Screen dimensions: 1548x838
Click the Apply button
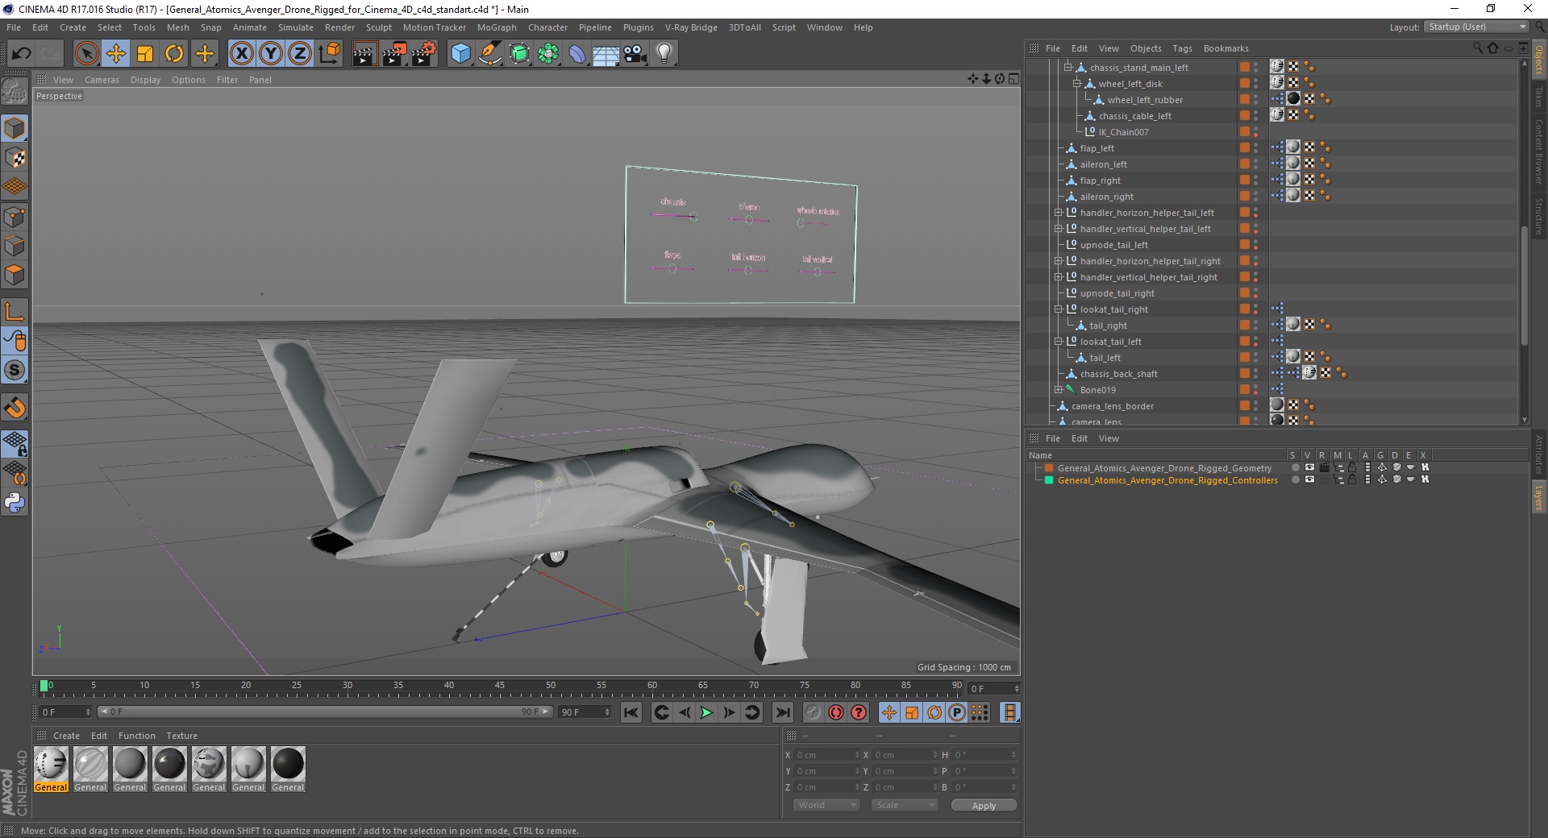pos(984,805)
